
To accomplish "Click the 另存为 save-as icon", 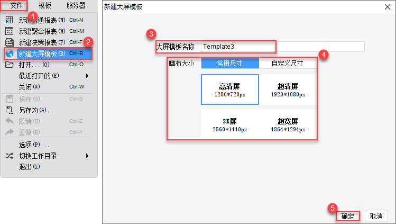I will [10, 110].
